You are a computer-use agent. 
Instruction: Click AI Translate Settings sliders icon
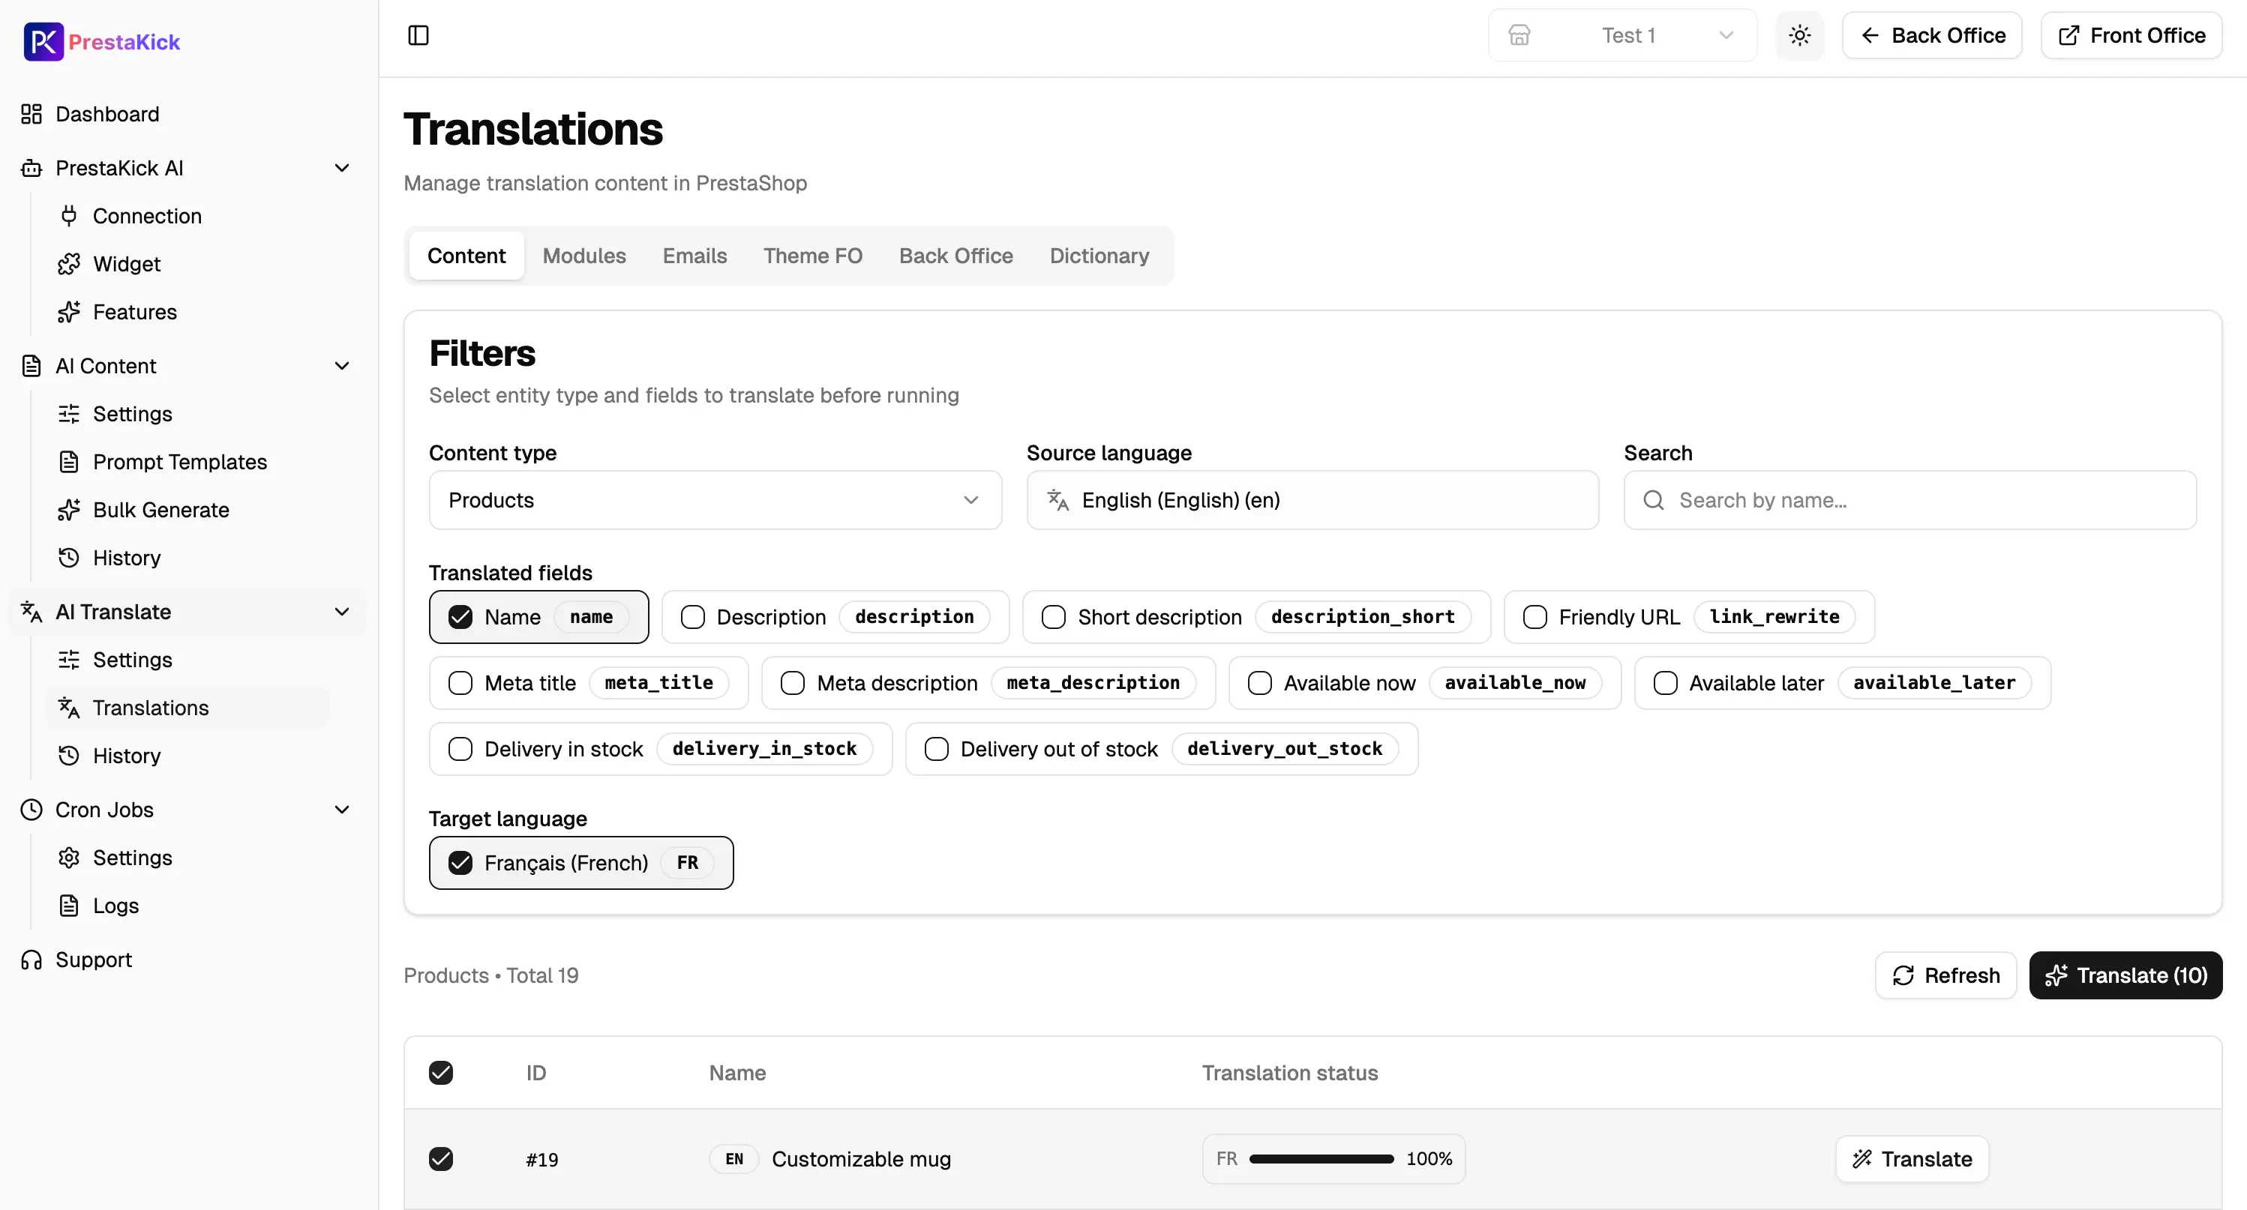click(69, 660)
